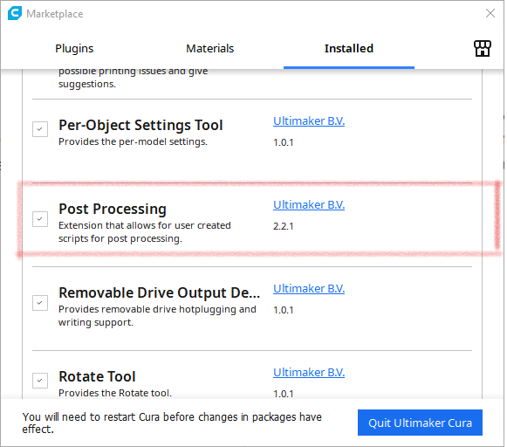Screen dimensions: 507x447
Task: Disable the Post Processing plugin checkbox
Action: (x=40, y=219)
